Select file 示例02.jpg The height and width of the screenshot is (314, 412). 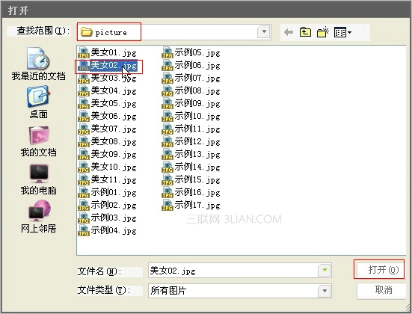tap(108, 205)
